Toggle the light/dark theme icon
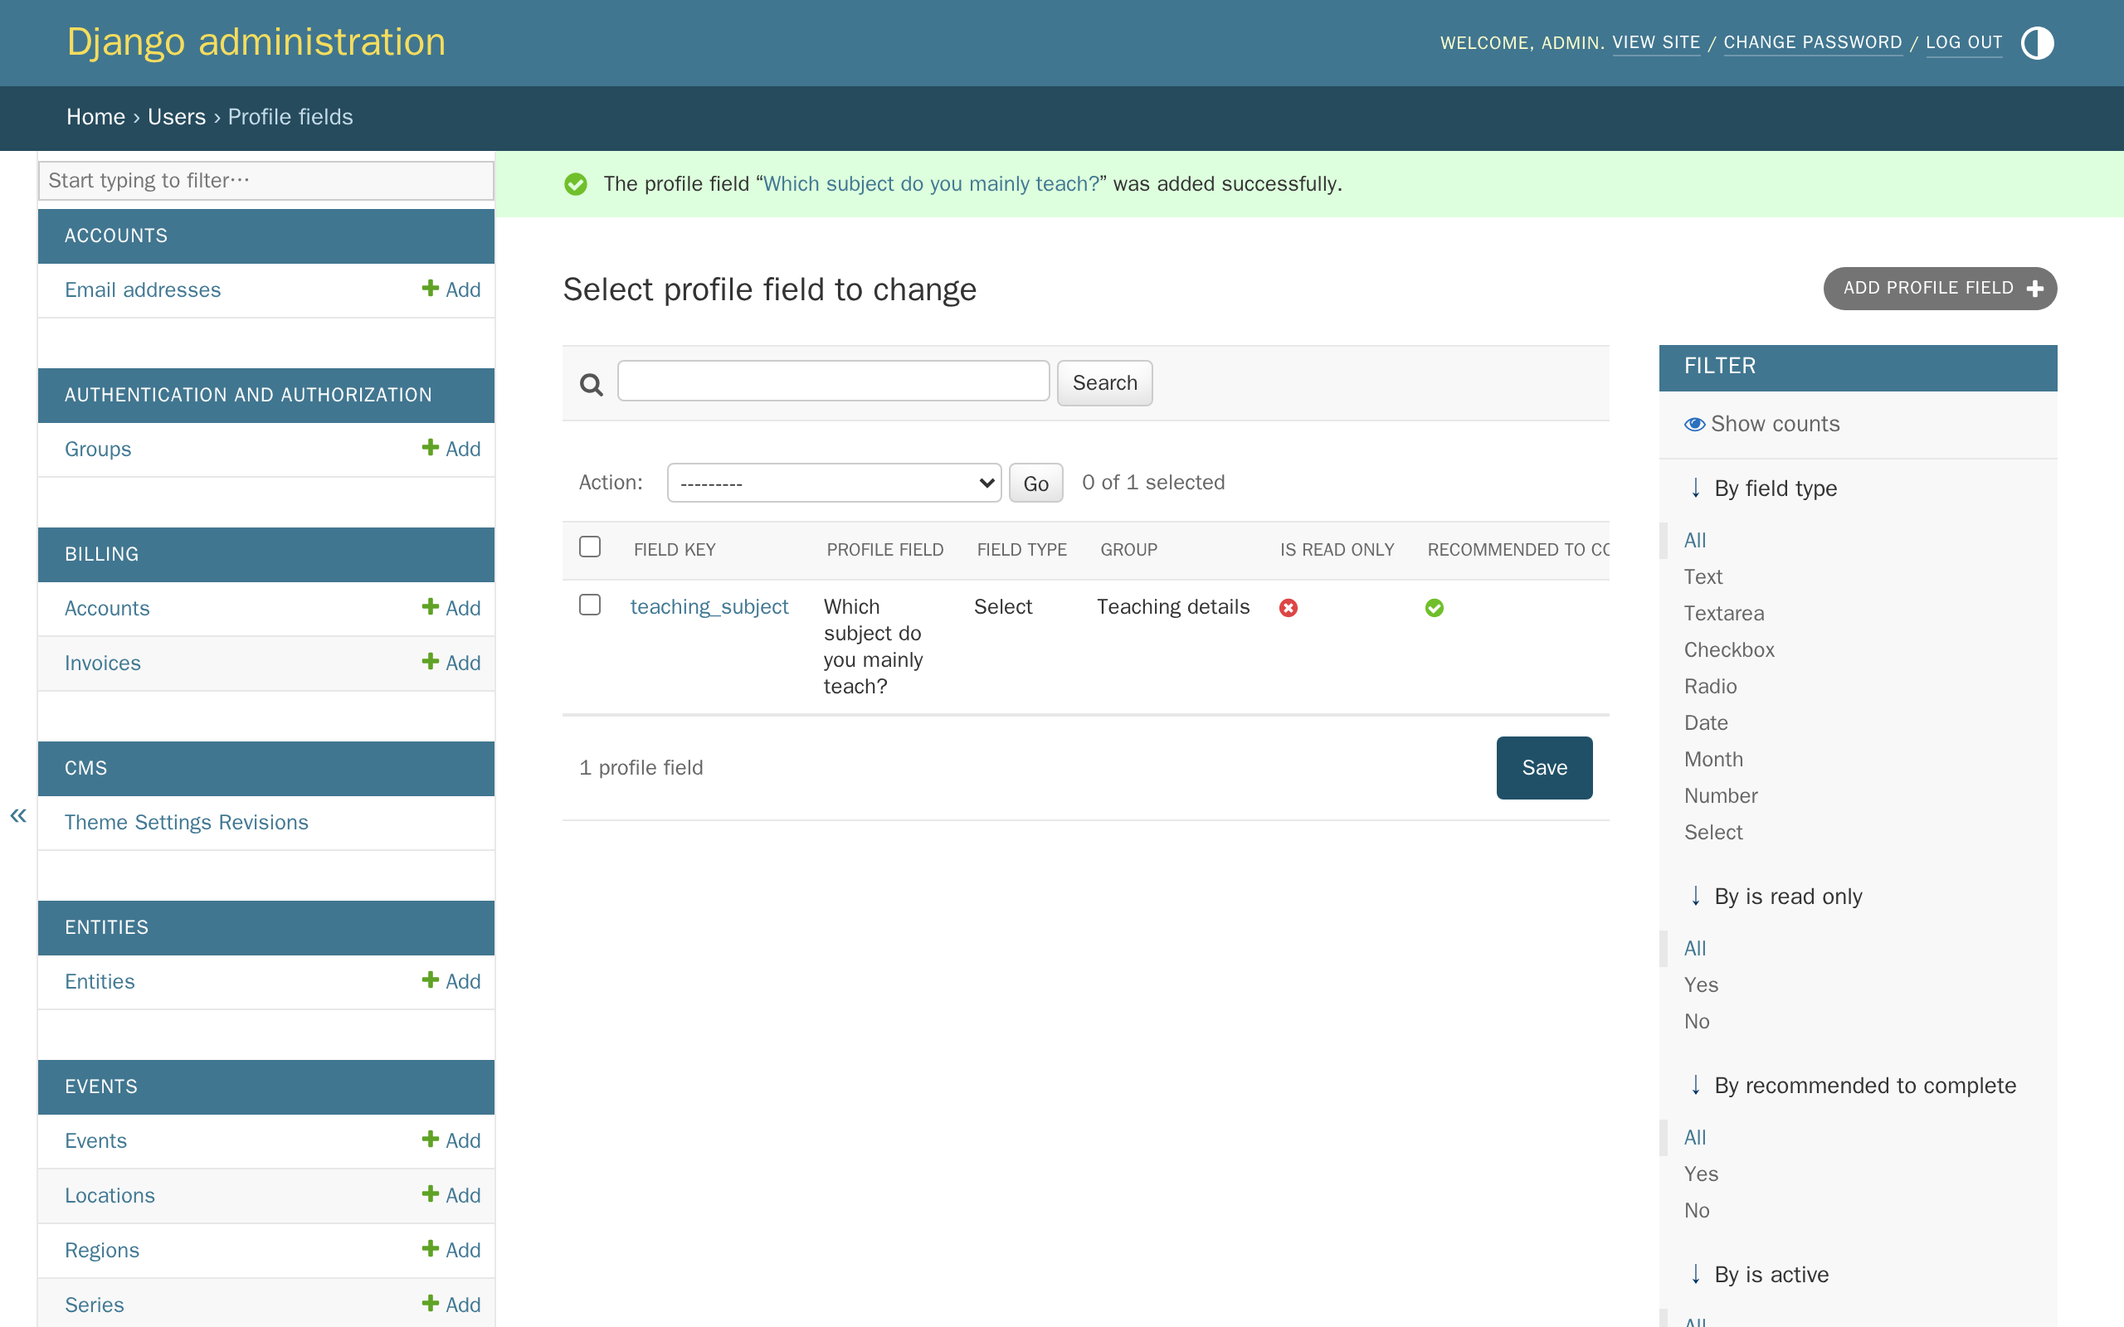This screenshot has height=1327, width=2124. click(x=2036, y=42)
